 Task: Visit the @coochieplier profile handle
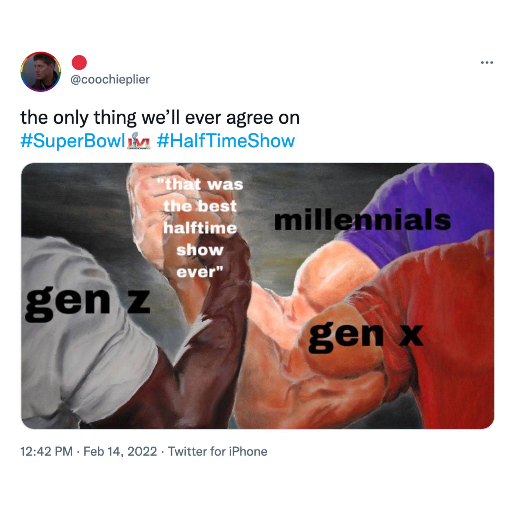click(110, 79)
